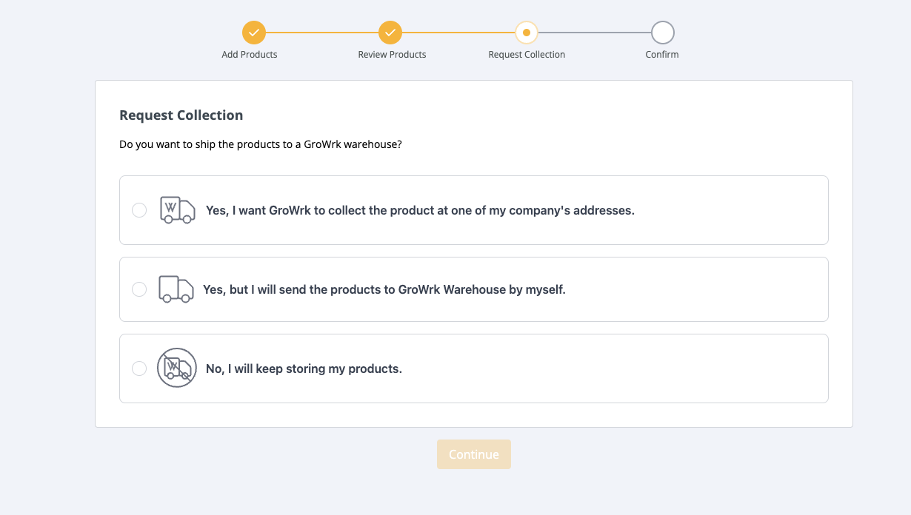
Task: Click the GroWrk-branded collection truck icon
Action: (178, 210)
